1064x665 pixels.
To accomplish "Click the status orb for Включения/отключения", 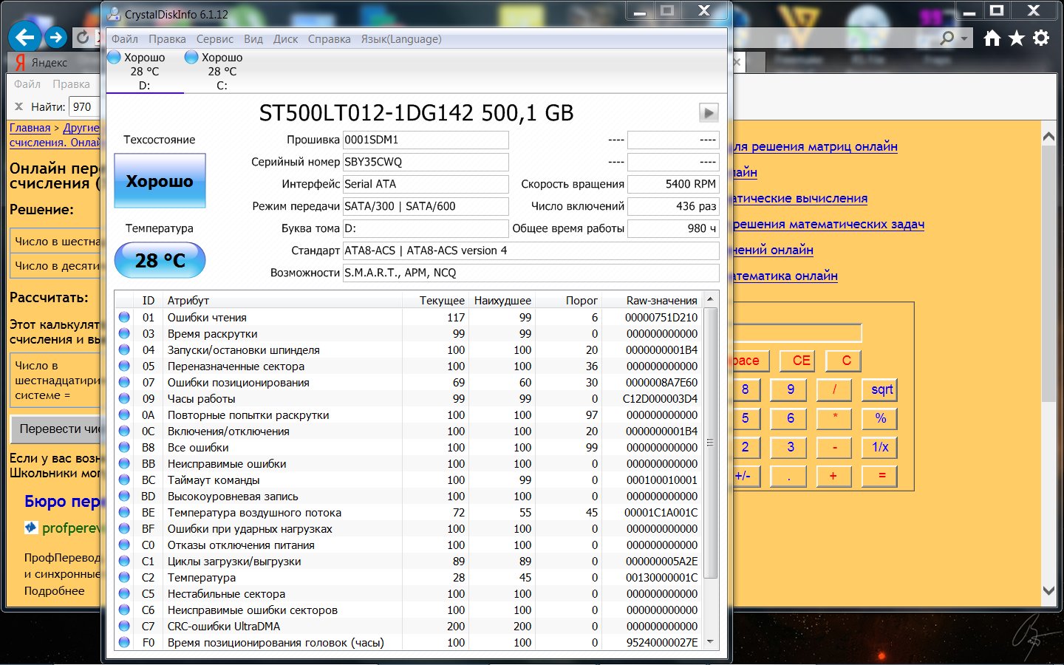I will click(x=124, y=431).
